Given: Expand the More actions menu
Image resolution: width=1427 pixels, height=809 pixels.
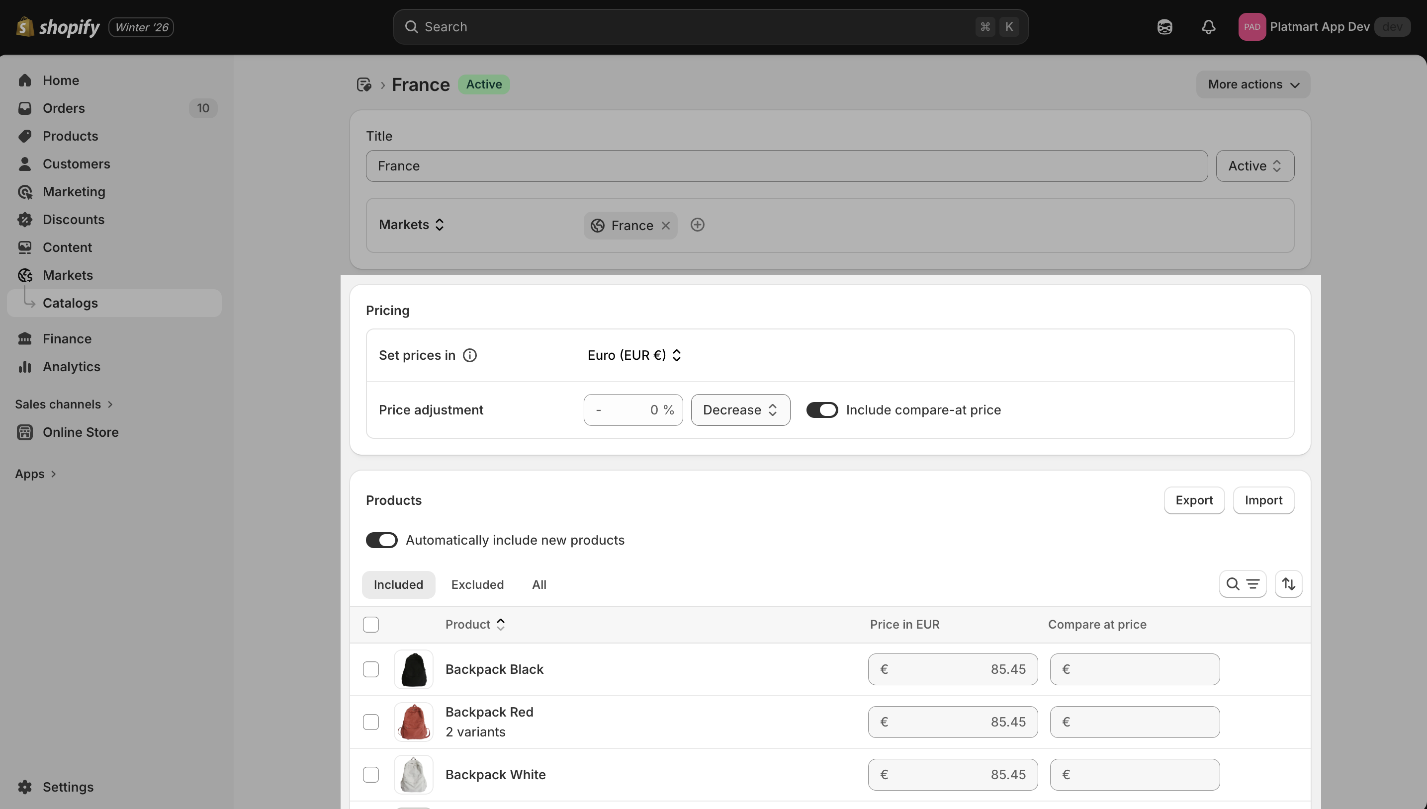Looking at the screenshot, I should [1253, 84].
